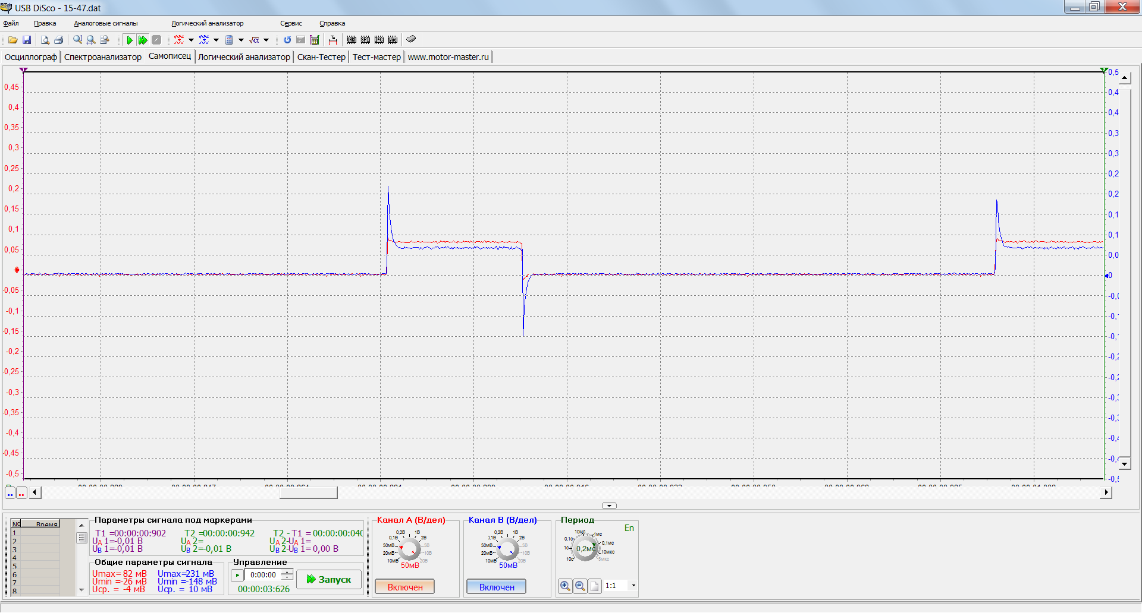Screen dimensions: 1142x613
Task: Click the Период time-base rotary knob
Action: click(x=585, y=548)
